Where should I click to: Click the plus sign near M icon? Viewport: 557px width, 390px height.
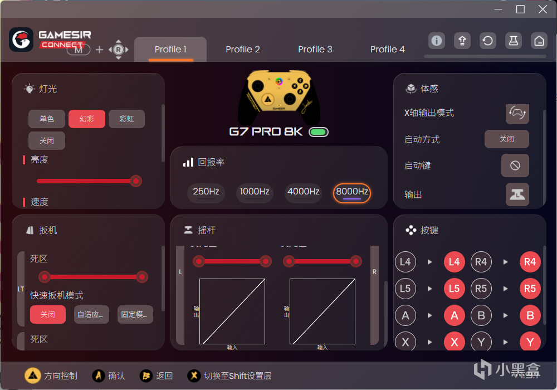[x=100, y=50]
